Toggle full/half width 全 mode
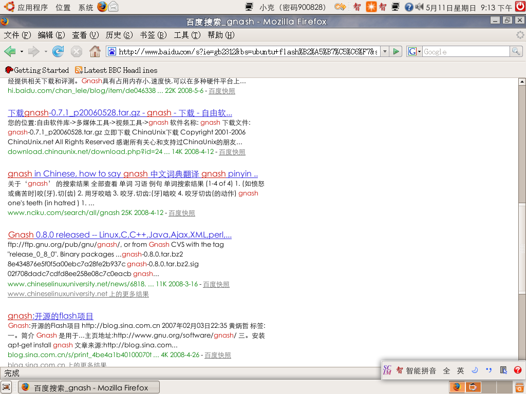526x394 pixels. tap(446, 370)
